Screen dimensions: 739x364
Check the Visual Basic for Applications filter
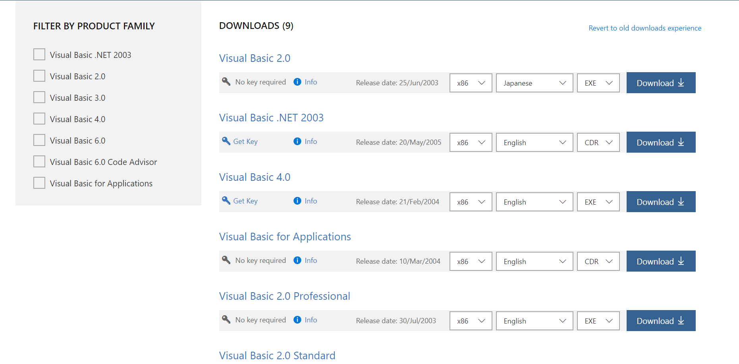(39, 183)
